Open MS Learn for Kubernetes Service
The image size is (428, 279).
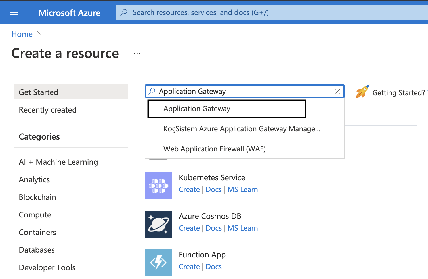(x=242, y=190)
